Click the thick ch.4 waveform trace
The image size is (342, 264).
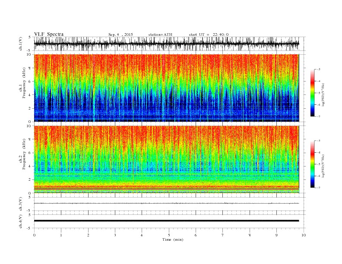click(x=166, y=221)
